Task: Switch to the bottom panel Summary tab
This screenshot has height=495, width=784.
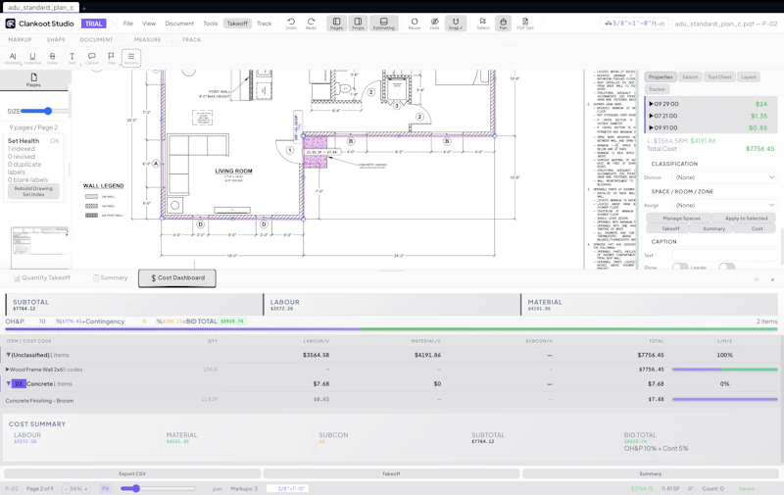Action: tap(110, 278)
